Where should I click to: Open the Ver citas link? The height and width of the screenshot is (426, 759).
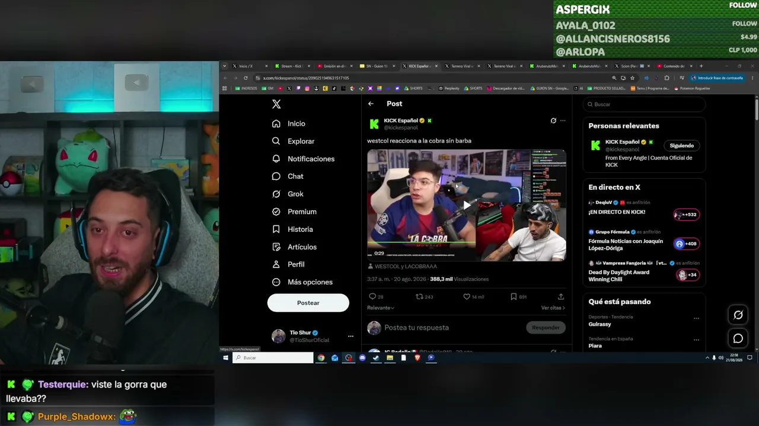tap(553, 308)
